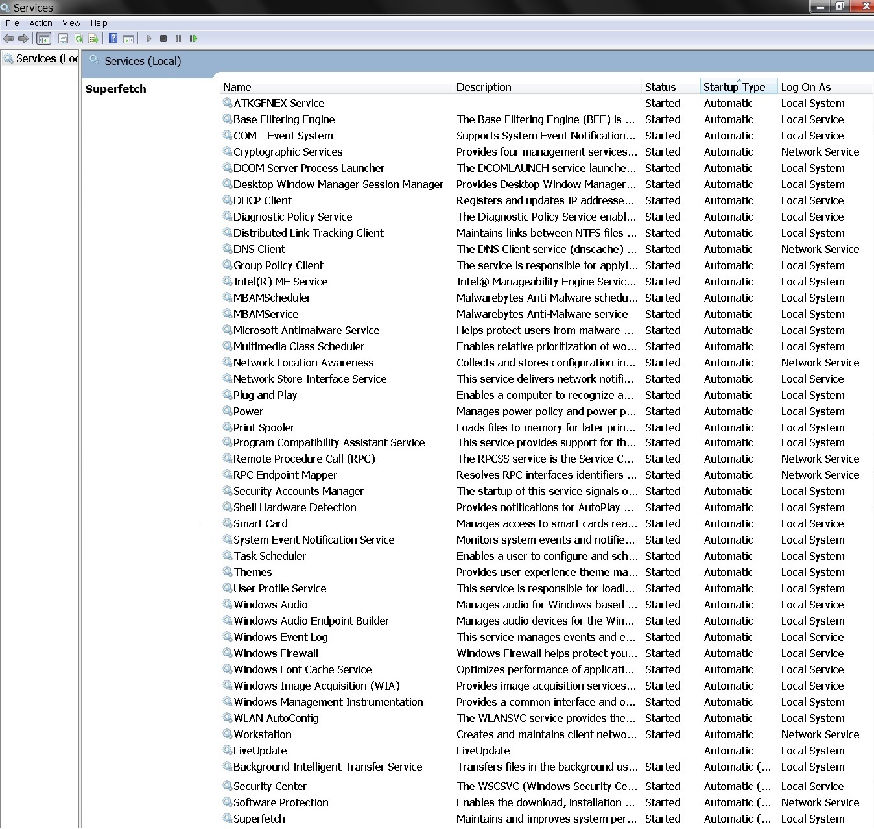Select the 'WLAN AutoConfig' service name

click(276, 718)
